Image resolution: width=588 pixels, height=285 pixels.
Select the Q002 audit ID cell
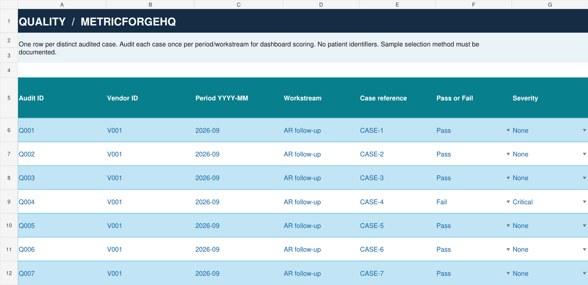click(62, 154)
